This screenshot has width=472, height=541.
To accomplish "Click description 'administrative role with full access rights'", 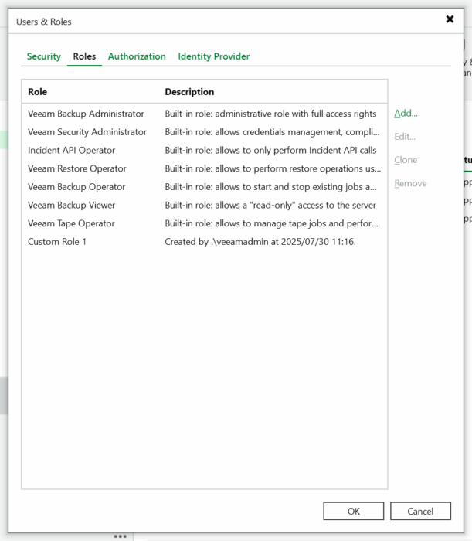I will [x=296, y=114].
